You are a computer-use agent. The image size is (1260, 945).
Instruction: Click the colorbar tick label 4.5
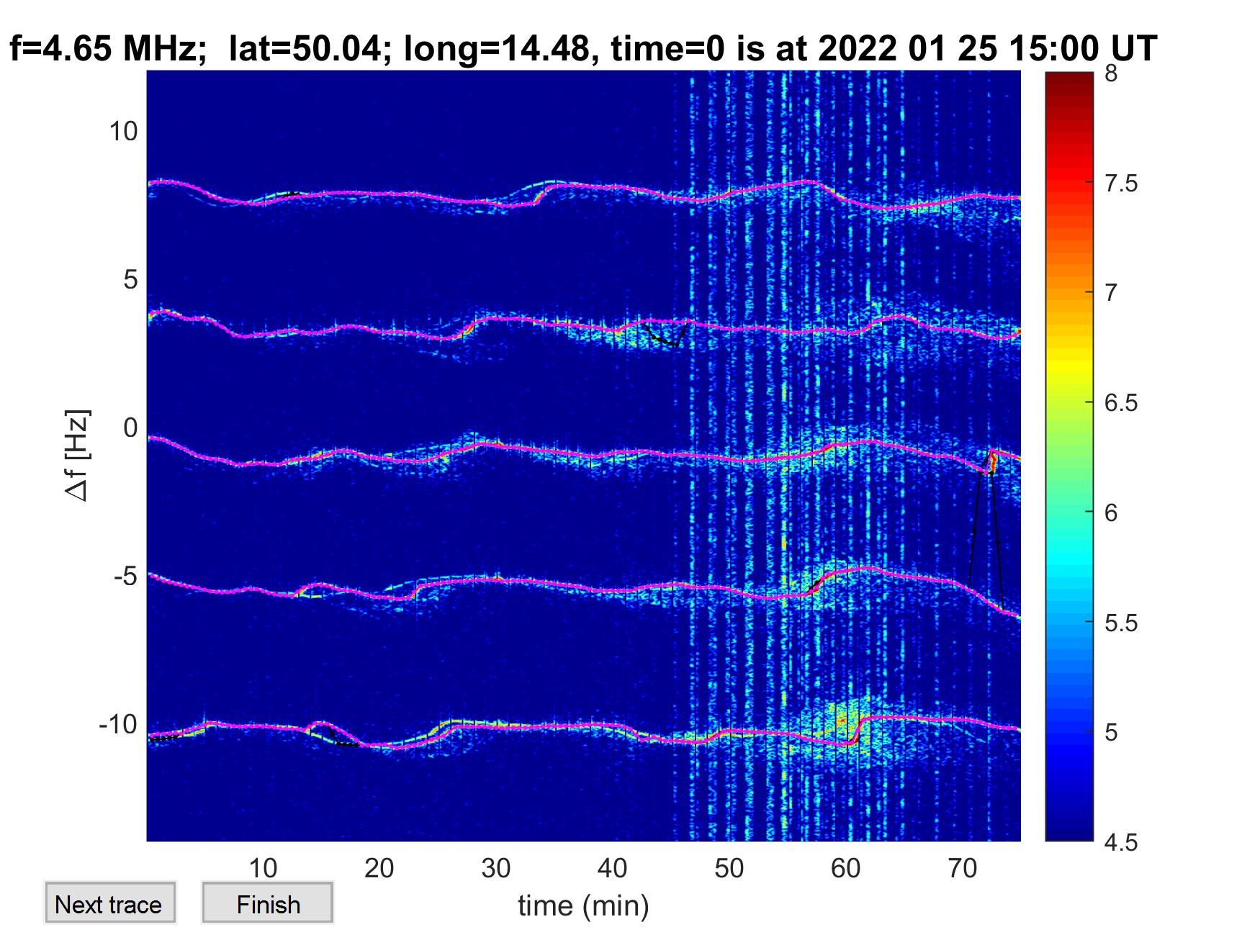coord(1121,842)
